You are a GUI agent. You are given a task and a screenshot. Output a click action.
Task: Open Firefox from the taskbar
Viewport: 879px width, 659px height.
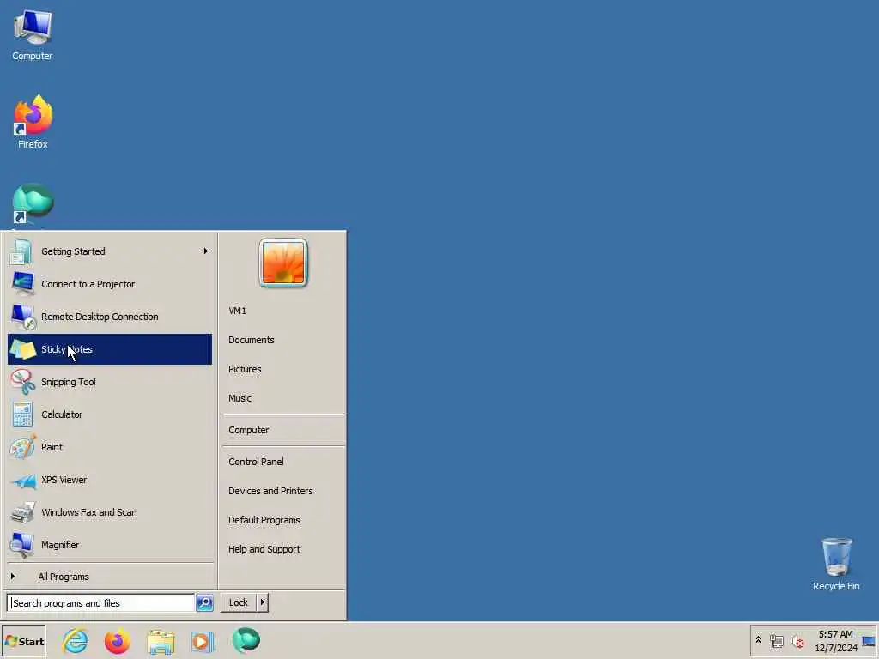click(117, 641)
